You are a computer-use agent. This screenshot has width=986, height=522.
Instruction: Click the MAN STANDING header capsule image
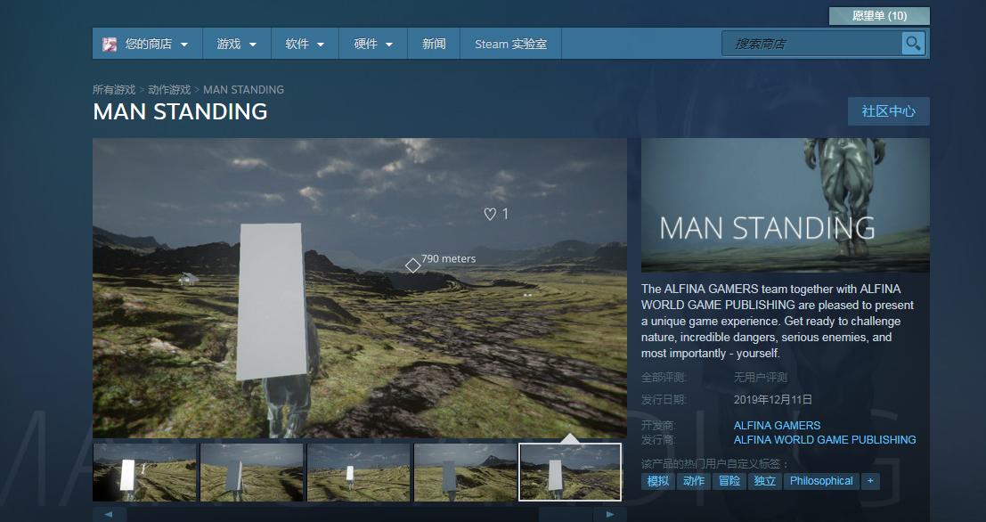click(x=786, y=205)
